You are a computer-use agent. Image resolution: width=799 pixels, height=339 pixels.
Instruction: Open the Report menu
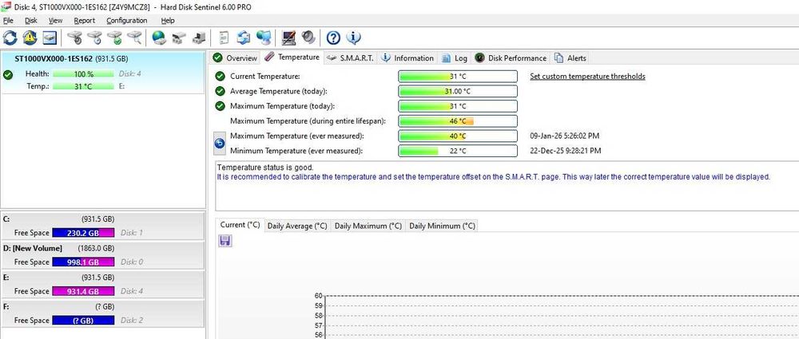(85, 21)
